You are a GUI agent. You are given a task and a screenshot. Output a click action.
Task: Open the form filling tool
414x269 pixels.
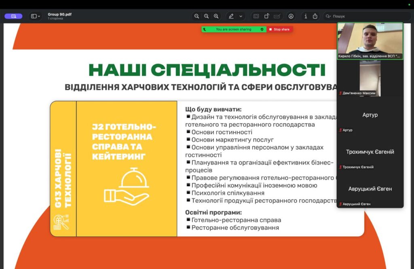[x=277, y=16]
